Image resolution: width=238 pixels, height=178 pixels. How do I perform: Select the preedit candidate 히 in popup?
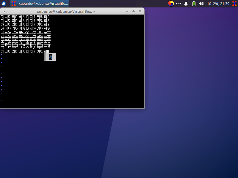(x=51, y=57)
